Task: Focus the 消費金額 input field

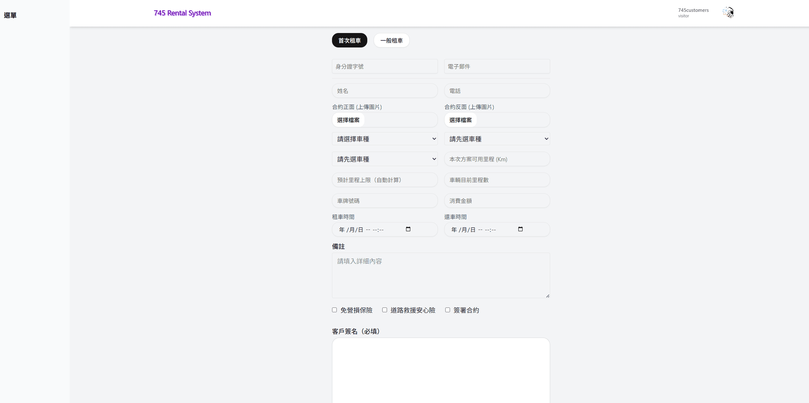Action: click(x=497, y=201)
